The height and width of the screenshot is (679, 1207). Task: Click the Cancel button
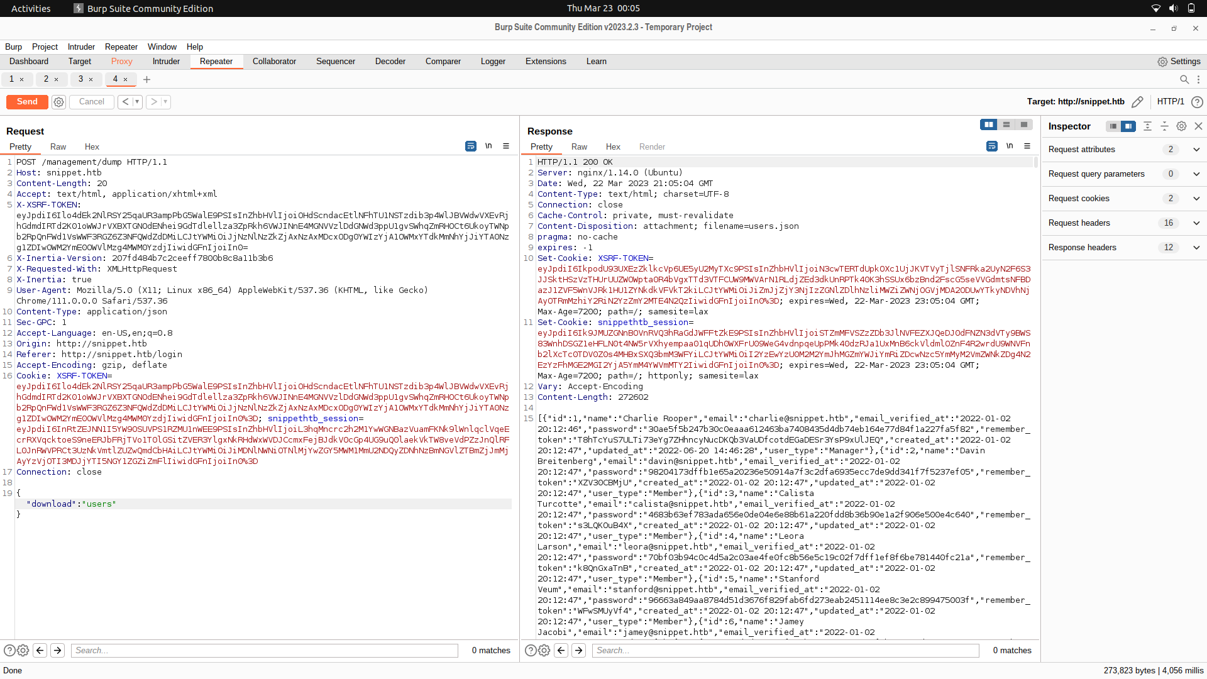[91, 101]
